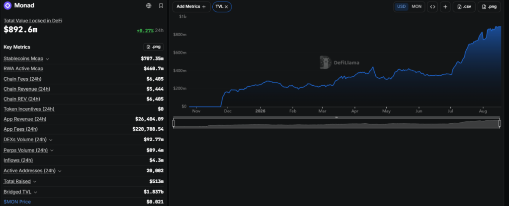This screenshot has width=509, height=206.
Task: Open the $MON Price link
Action: point(17,202)
